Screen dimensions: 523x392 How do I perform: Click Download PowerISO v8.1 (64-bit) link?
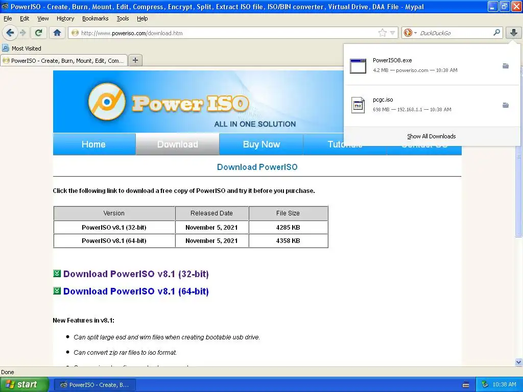click(x=136, y=291)
